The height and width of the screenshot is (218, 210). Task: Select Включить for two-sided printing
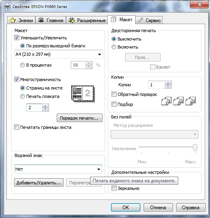[x=114, y=47]
